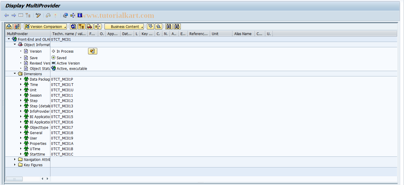
Task: Select the Unit dimension row
Action: 33,90
